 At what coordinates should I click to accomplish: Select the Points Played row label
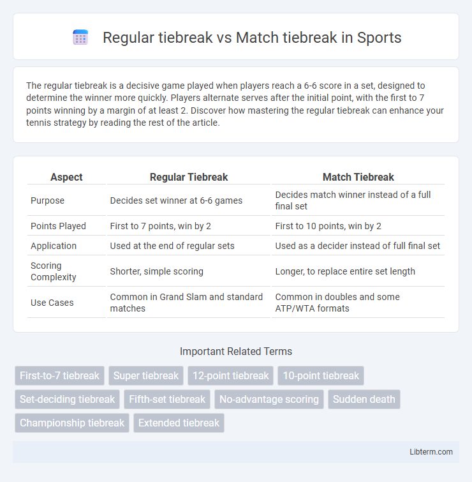click(58, 226)
